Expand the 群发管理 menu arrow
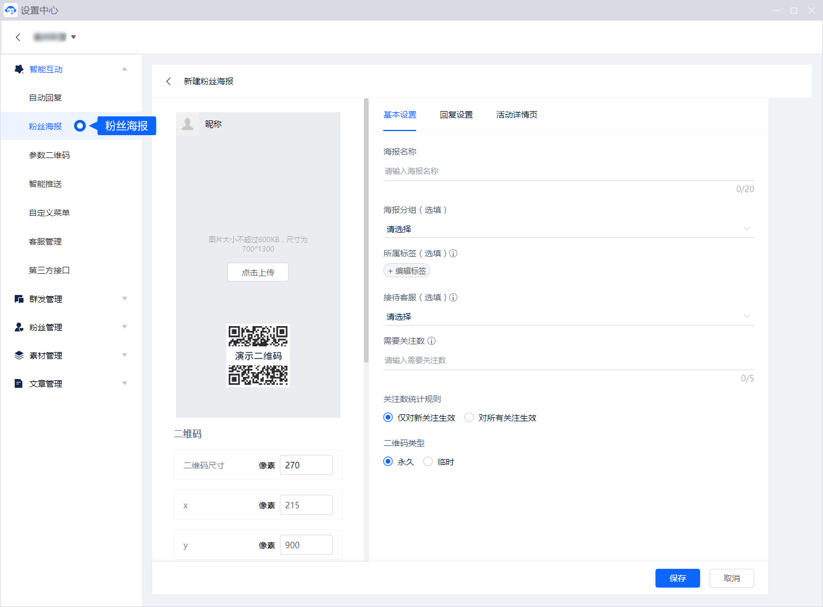This screenshot has height=607, width=823. (125, 299)
